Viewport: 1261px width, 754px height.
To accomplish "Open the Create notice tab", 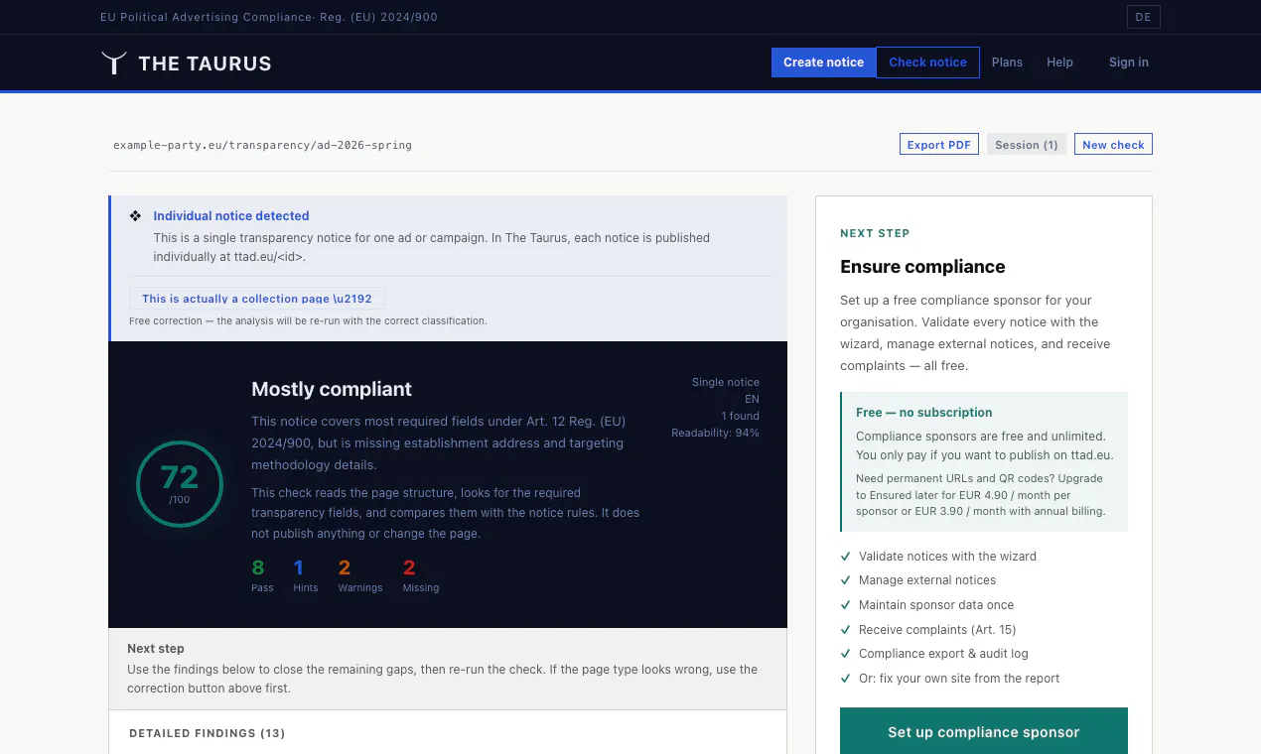I will pos(823,62).
